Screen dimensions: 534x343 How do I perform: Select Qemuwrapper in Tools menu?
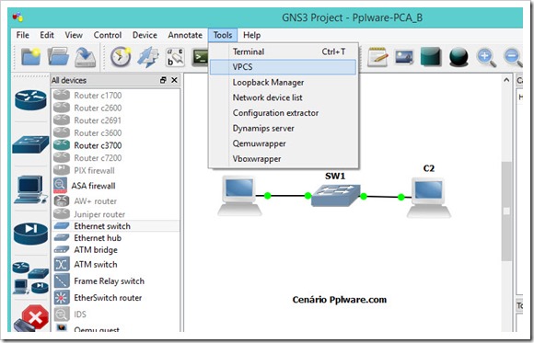pos(284,143)
